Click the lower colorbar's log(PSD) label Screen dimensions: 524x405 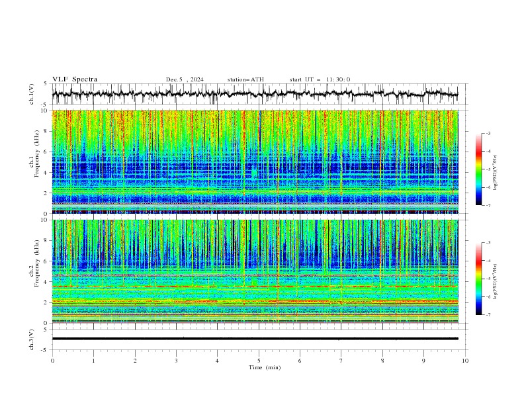tap(496, 282)
